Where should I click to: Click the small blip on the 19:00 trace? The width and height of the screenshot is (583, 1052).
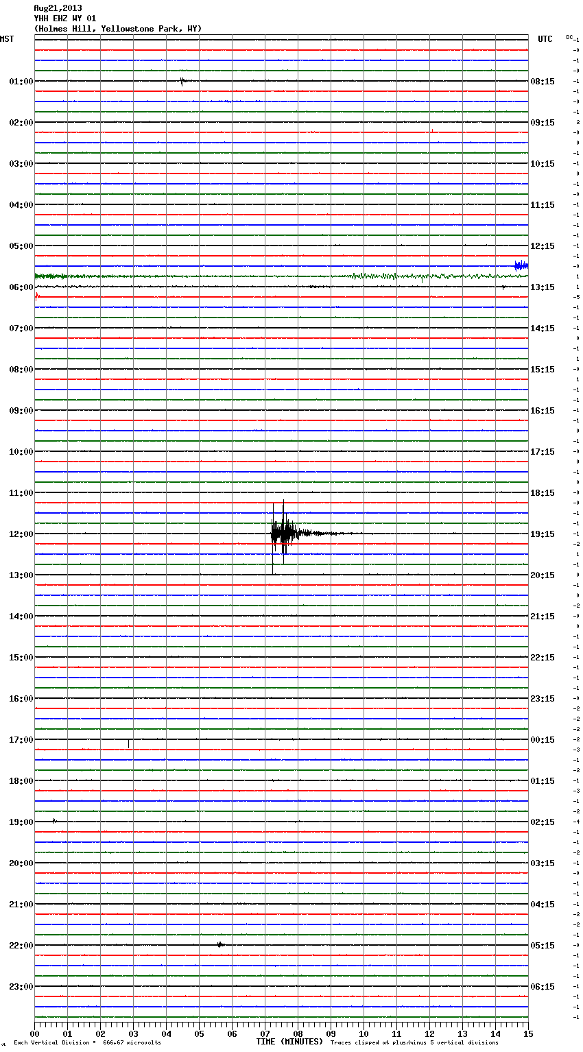[x=54, y=821]
